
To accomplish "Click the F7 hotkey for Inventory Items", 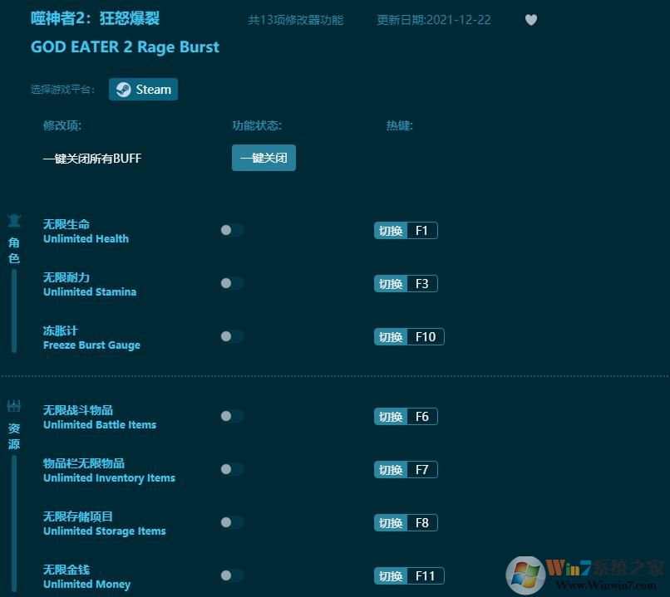I will 406,469.
